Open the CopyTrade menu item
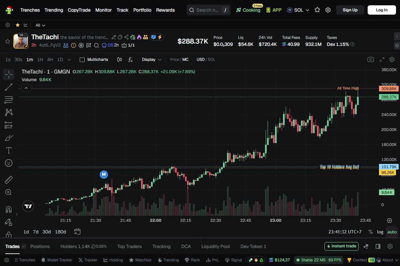Viewport: 400px width, 266px height. click(79, 10)
